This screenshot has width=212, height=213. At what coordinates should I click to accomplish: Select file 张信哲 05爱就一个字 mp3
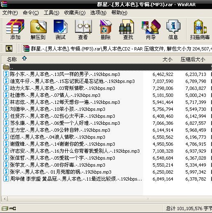tap(62, 158)
